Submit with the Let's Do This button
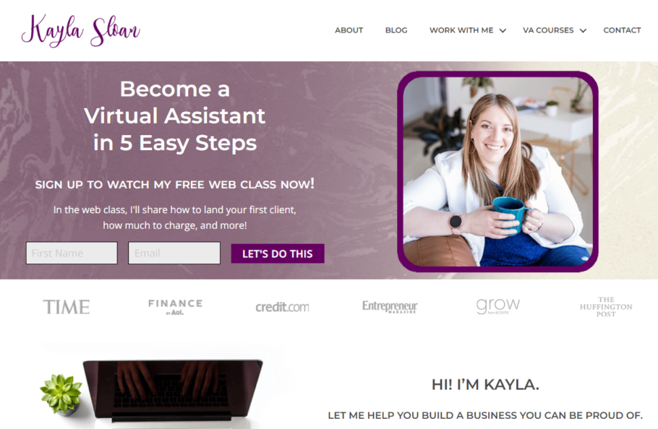Viewport: 658px width, 429px height. 278,253
